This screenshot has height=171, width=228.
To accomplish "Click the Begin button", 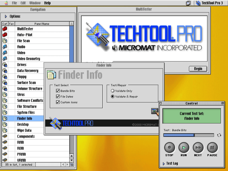I will 198,69.
